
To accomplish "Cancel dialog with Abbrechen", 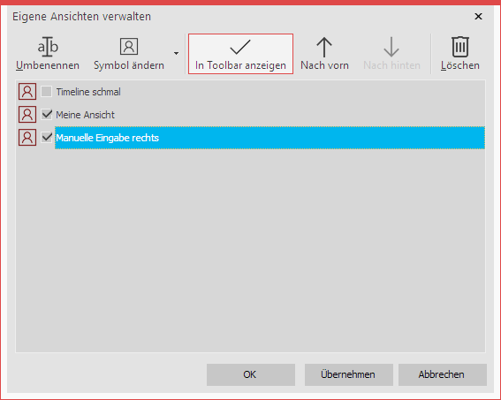I will pos(442,374).
